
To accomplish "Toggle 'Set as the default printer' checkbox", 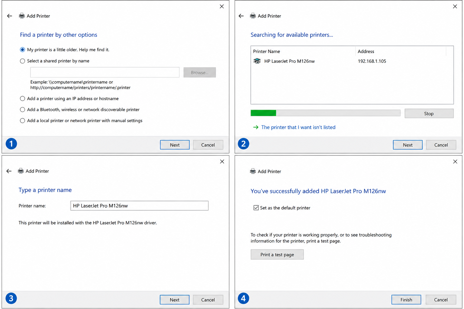I will (256, 208).
